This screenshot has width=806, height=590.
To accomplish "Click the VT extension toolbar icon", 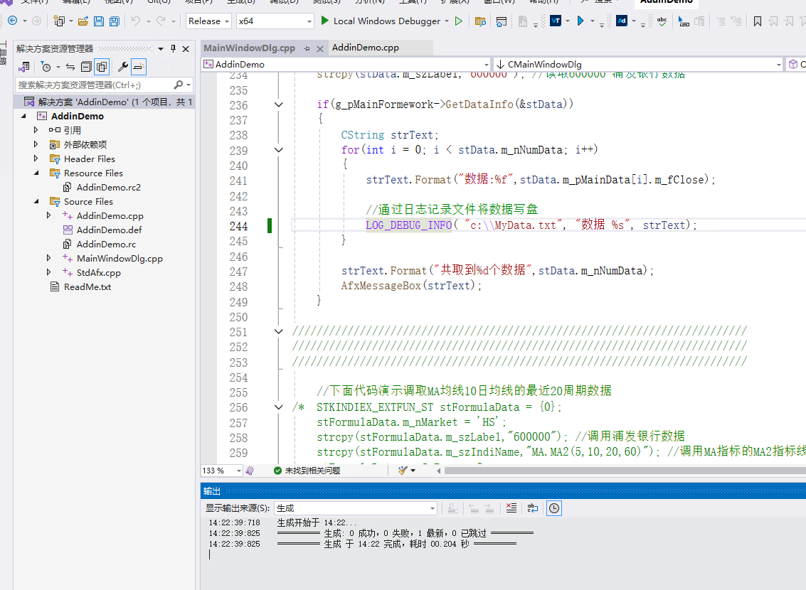I will click(x=556, y=21).
